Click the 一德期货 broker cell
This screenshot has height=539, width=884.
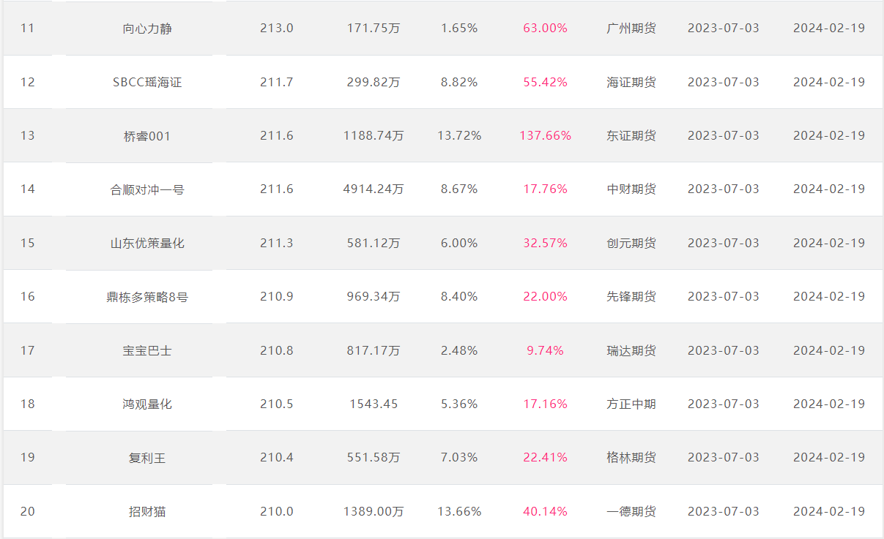tap(631, 511)
